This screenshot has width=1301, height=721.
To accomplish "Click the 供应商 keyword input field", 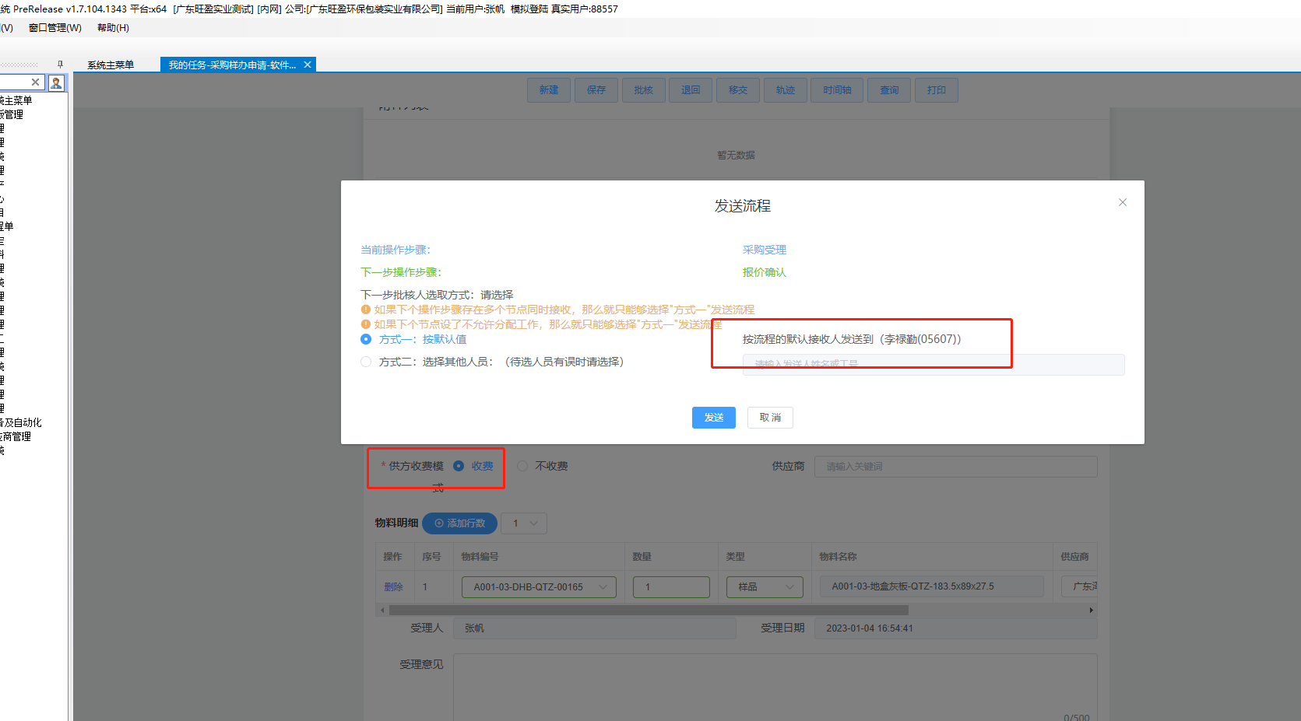I will (x=956, y=467).
